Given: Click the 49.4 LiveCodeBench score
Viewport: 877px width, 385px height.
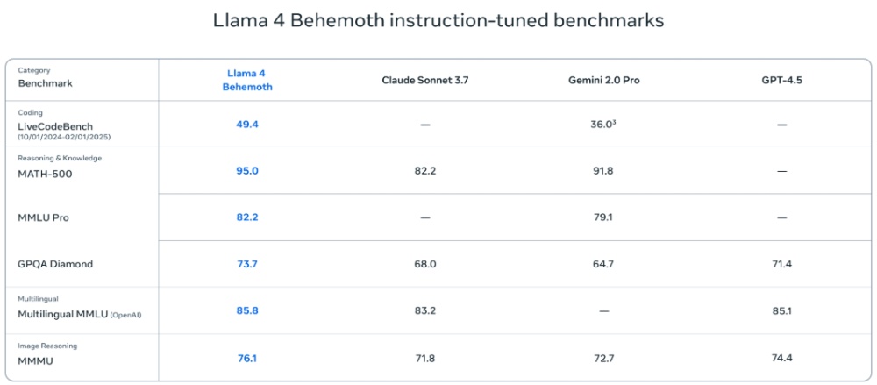Looking at the screenshot, I should (x=247, y=125).
